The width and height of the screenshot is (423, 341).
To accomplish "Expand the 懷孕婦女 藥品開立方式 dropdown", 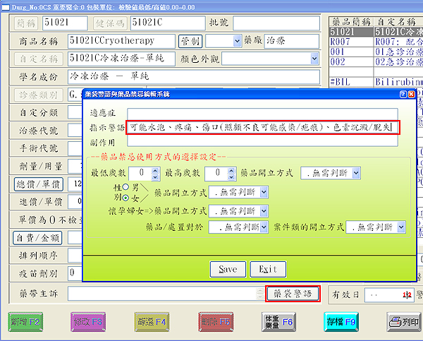I will click(x=263, y=210).
